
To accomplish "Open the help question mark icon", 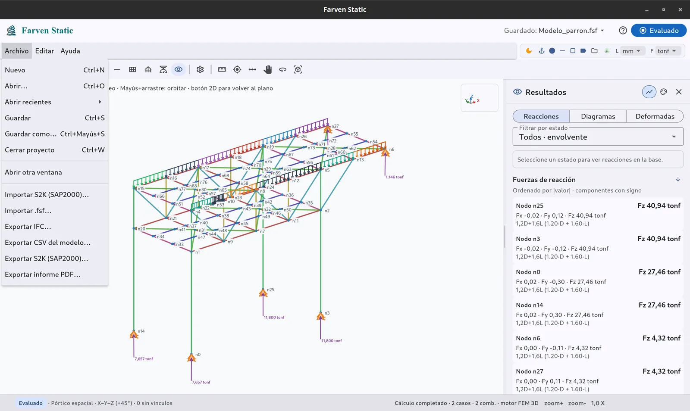I will click(623, 31).
